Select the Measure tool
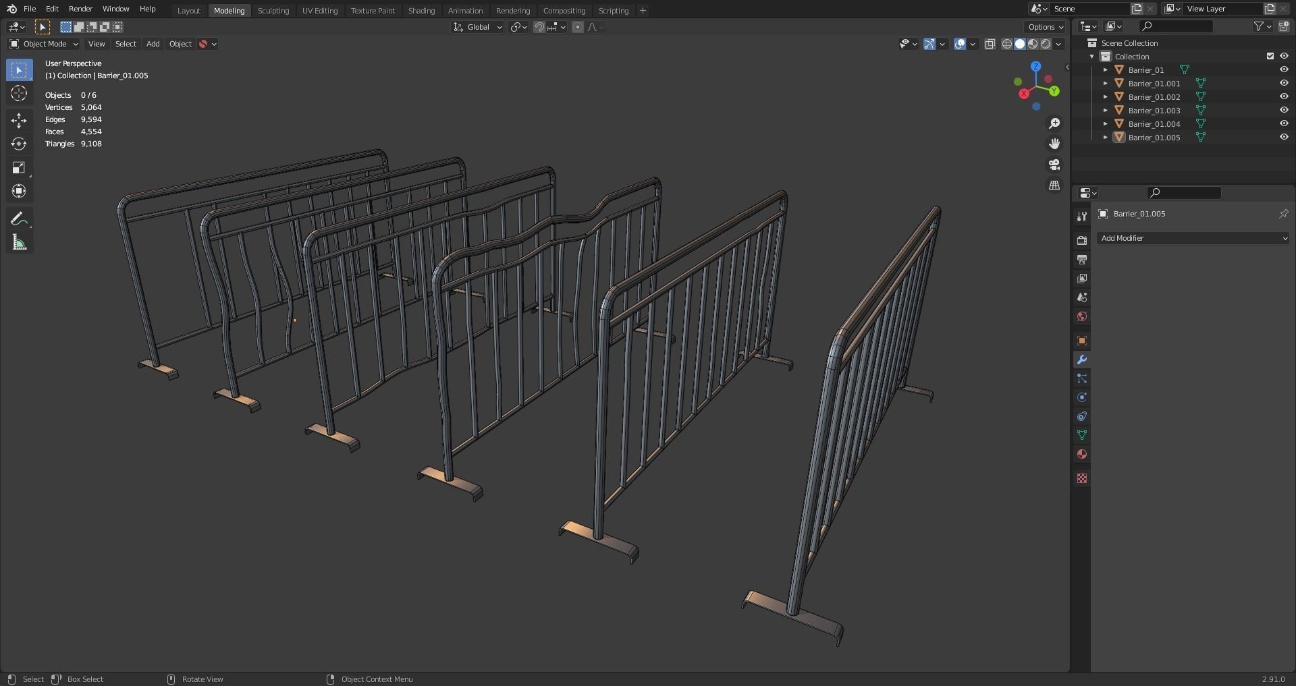The height and width of the screenshot is (686, 1296). tap(19, 242)
